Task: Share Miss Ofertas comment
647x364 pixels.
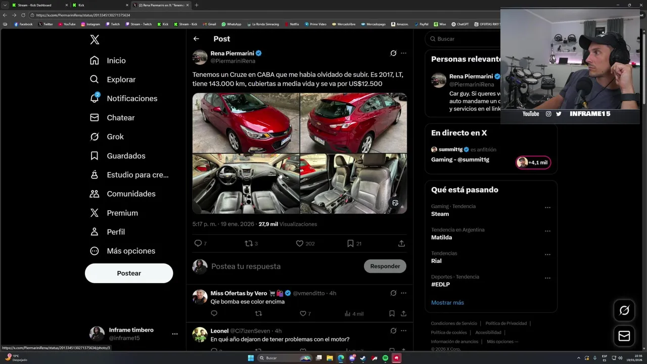Action: tap(403, 314)
